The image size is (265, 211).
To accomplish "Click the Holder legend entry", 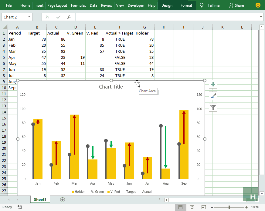I will (x=78, y=192).
